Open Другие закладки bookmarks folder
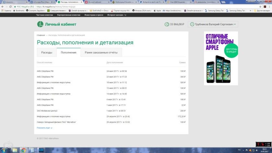 pyautogui.click(x=262, y=10)
